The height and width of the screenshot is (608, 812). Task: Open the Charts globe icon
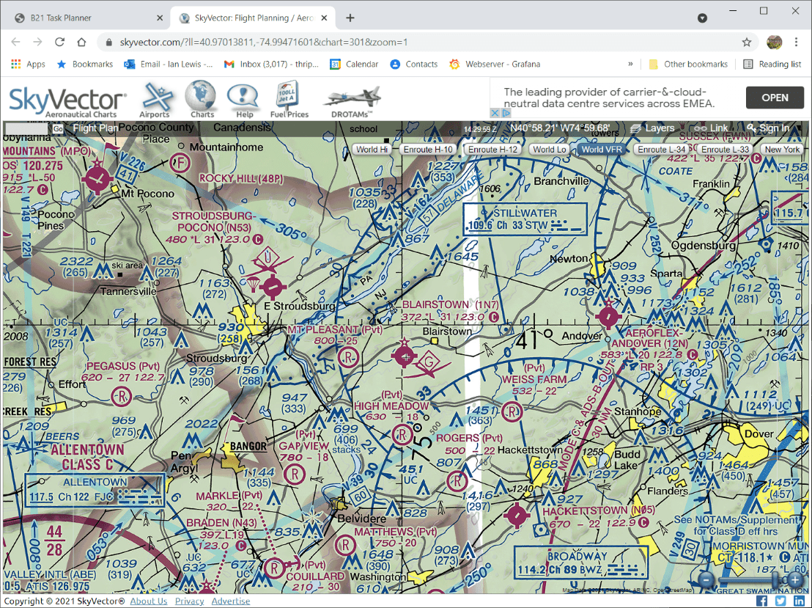[202, 100]
